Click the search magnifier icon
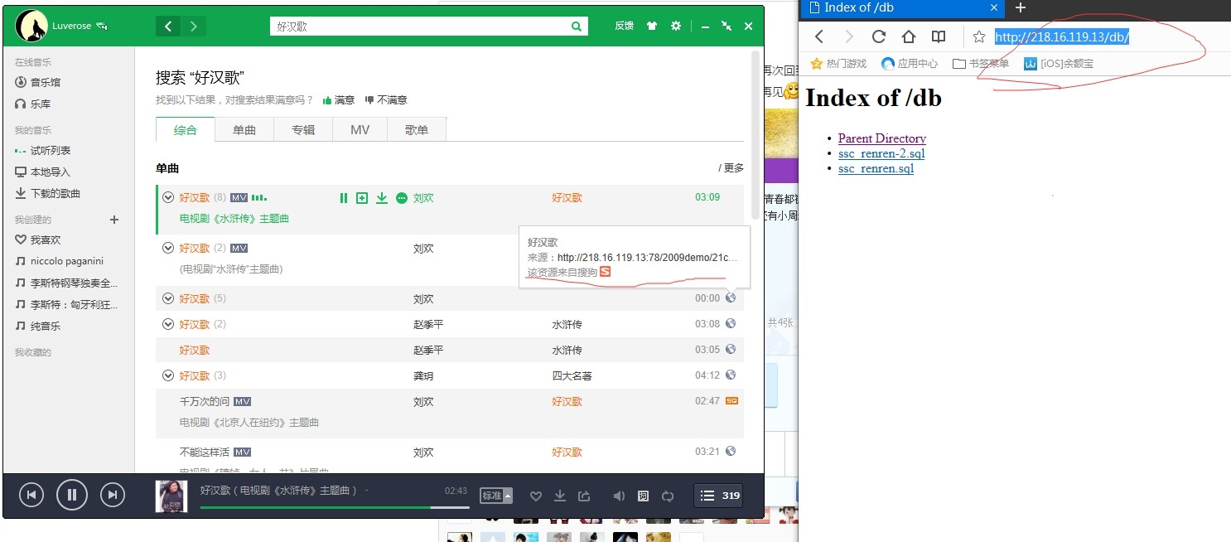This screenshot has width=1231, height=542. point(577,27)
